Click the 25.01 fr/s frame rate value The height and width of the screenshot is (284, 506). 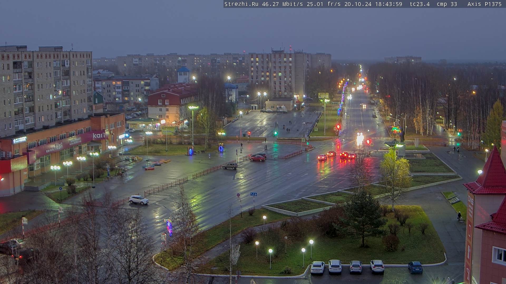[x=324, y=4]
